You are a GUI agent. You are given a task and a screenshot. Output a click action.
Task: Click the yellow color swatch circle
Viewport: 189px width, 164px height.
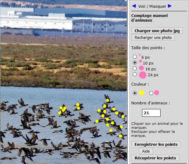141,93
